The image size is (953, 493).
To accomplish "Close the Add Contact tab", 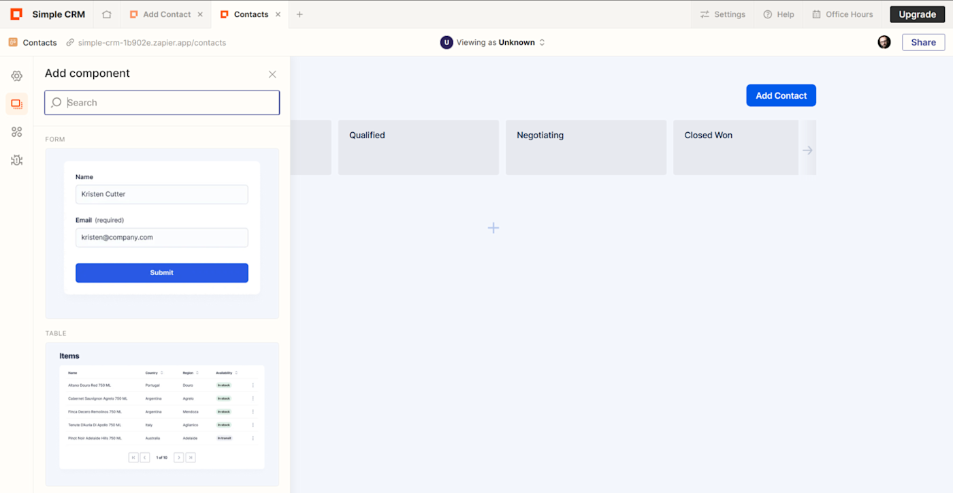I will point(199,14).
